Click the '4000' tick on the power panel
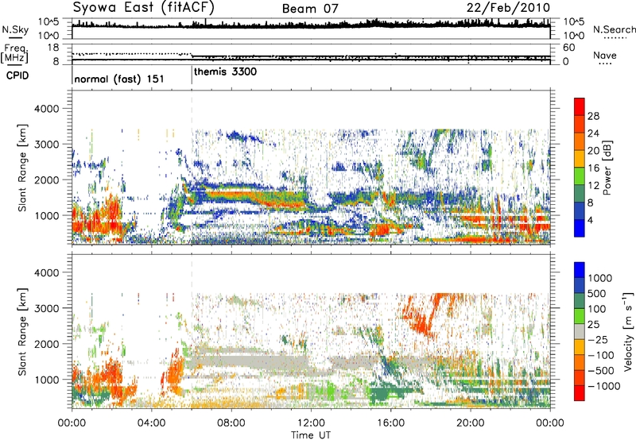This screenshot has height=440, width=636. 47,109
